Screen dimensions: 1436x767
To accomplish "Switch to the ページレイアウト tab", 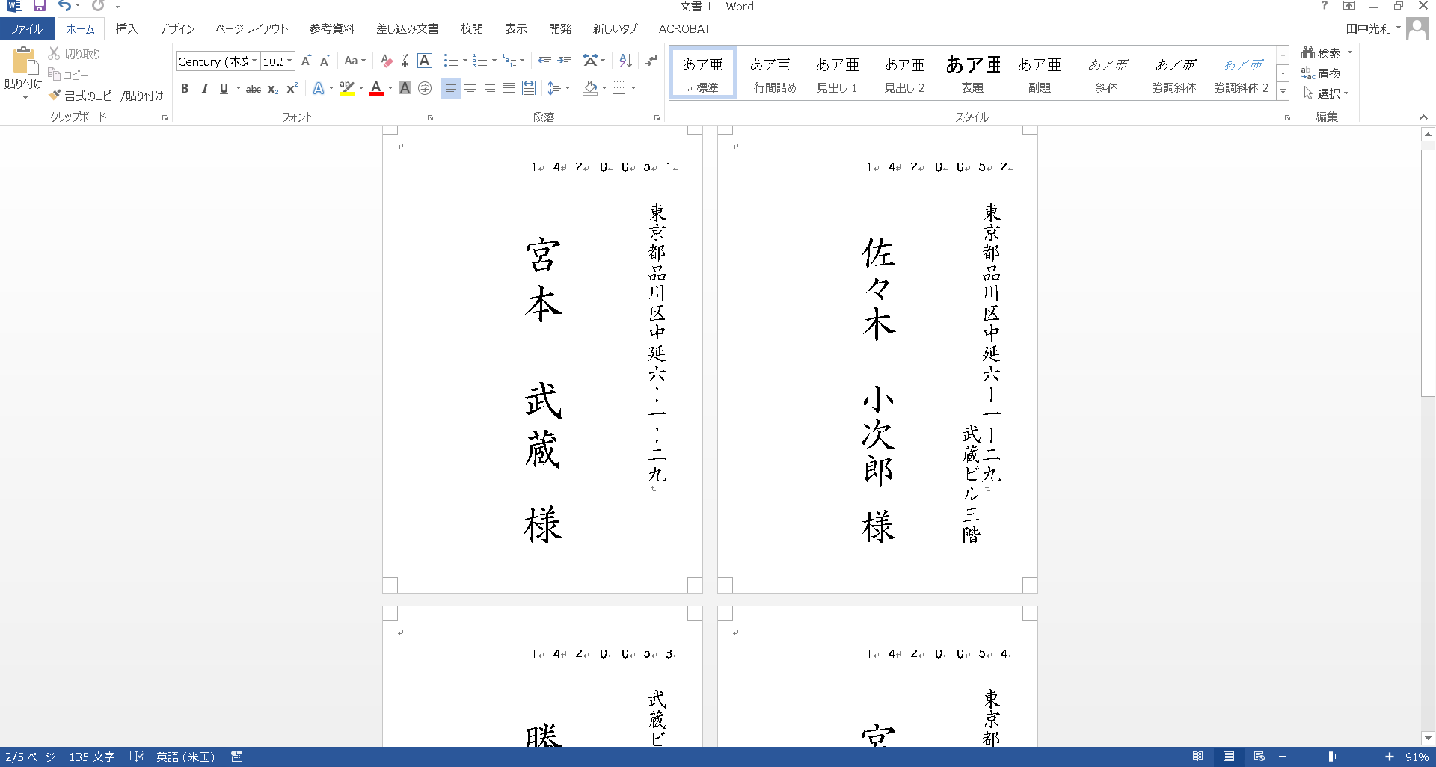I will pos(252,29).
